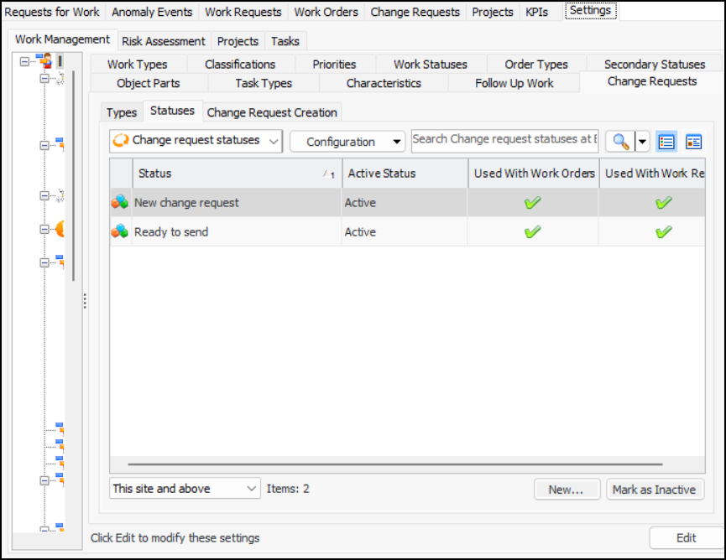Open the top Work Requests tab
Screen dimensions: 726x560
tap(243, 12)
